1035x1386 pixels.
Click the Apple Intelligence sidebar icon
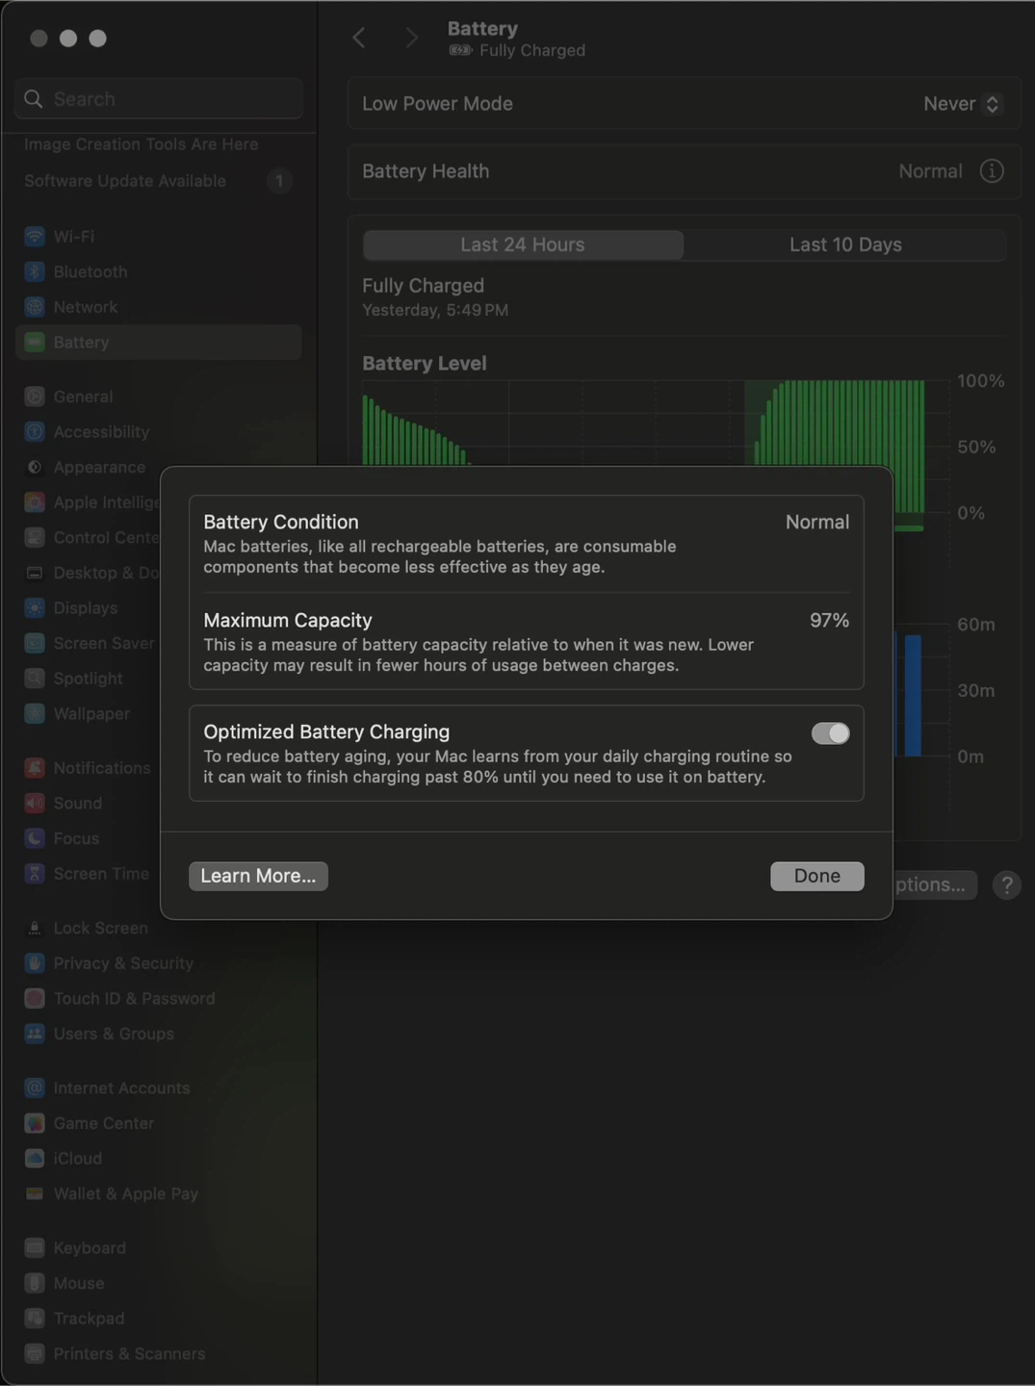point(35,502)
